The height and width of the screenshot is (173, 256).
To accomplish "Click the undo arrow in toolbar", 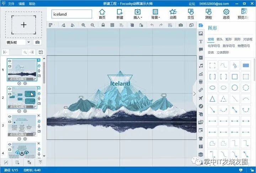I will (x=152, y=25).
